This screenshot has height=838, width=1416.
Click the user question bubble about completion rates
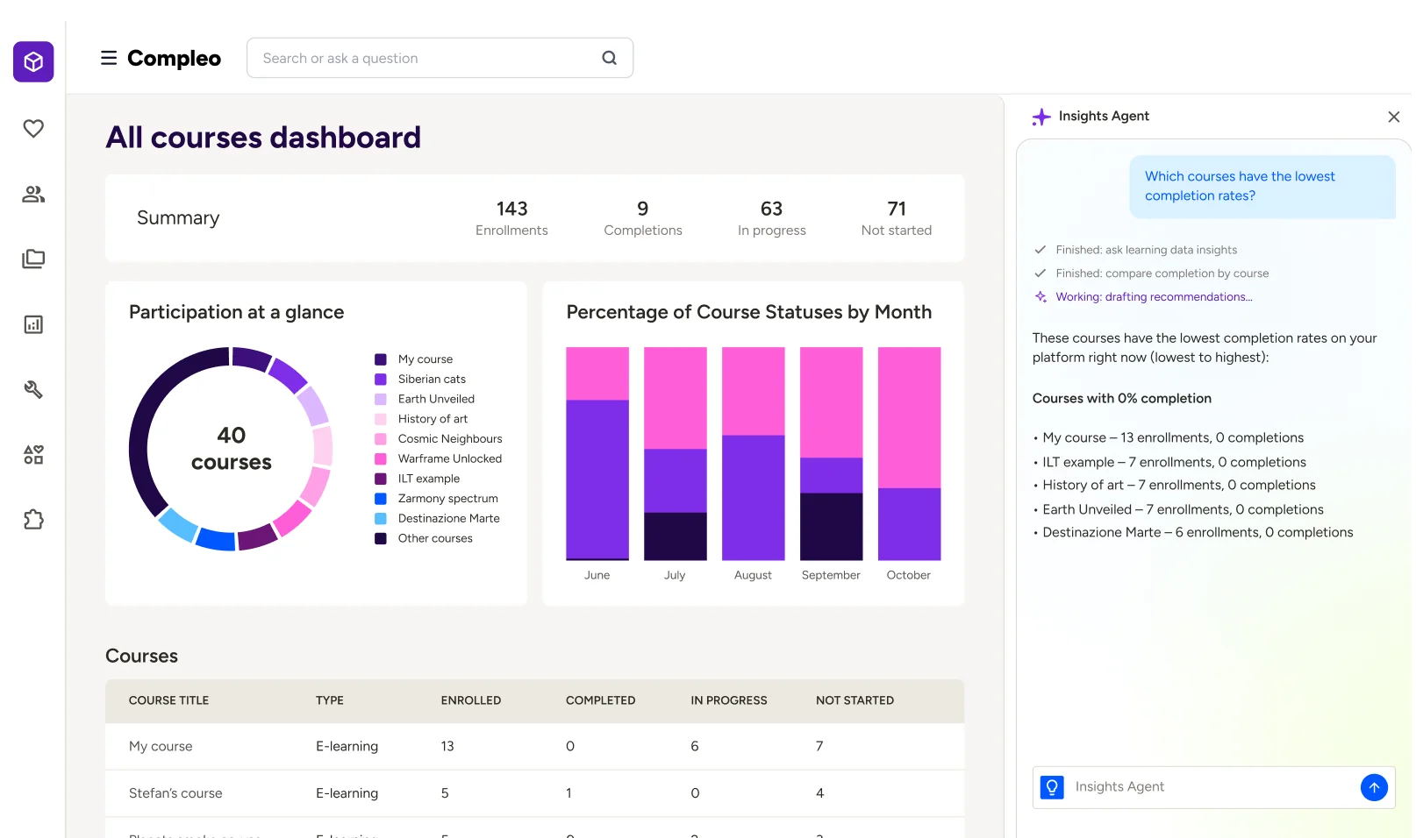click(1262, 187)
